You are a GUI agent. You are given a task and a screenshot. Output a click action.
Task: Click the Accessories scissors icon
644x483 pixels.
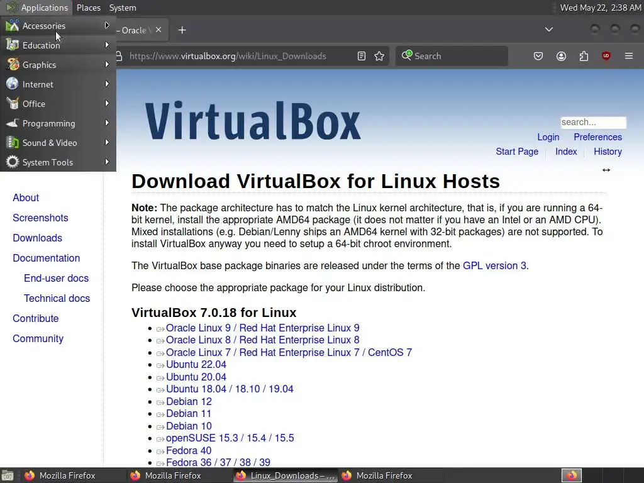[x=13, y=25]
